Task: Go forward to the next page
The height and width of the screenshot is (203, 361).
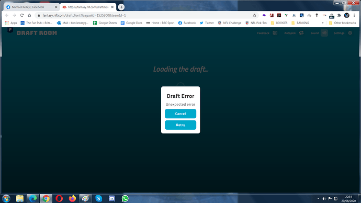Action: tap(14, 15)
